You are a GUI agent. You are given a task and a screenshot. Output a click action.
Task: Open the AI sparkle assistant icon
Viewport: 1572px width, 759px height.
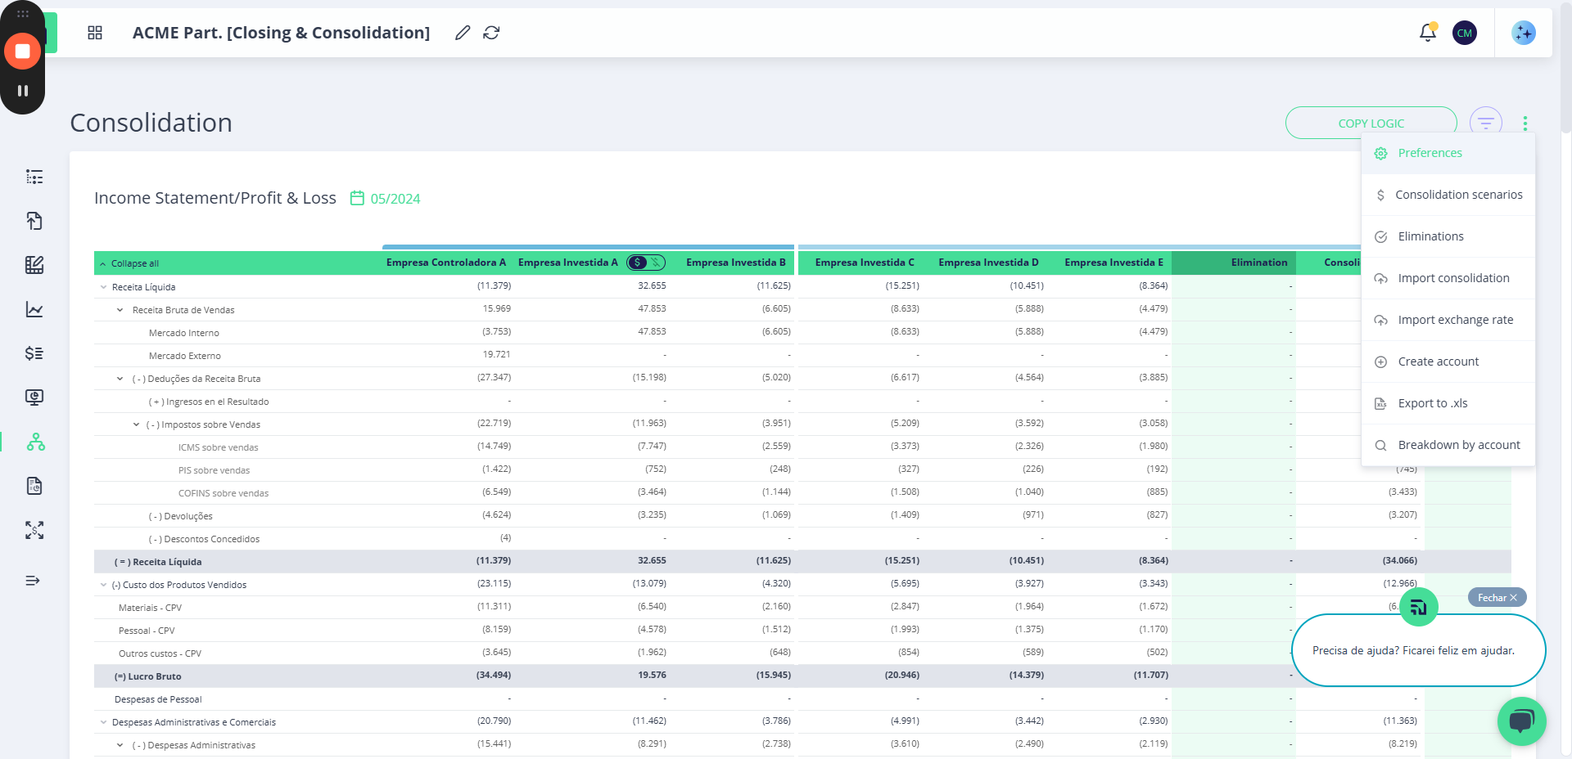[x=1523, y=33]
